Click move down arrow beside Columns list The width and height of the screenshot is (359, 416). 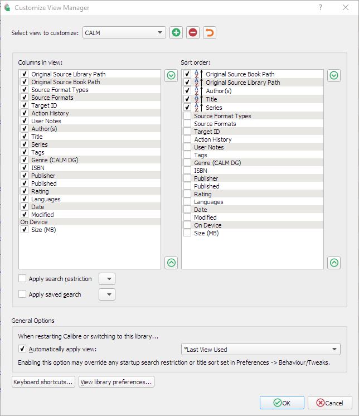[171, 75]
